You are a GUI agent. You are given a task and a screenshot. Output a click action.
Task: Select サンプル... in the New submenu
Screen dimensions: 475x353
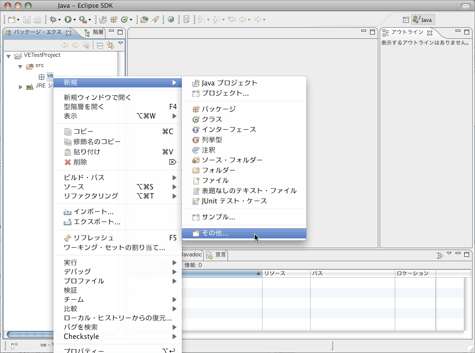pyautogui.click(x=244, y=217)
